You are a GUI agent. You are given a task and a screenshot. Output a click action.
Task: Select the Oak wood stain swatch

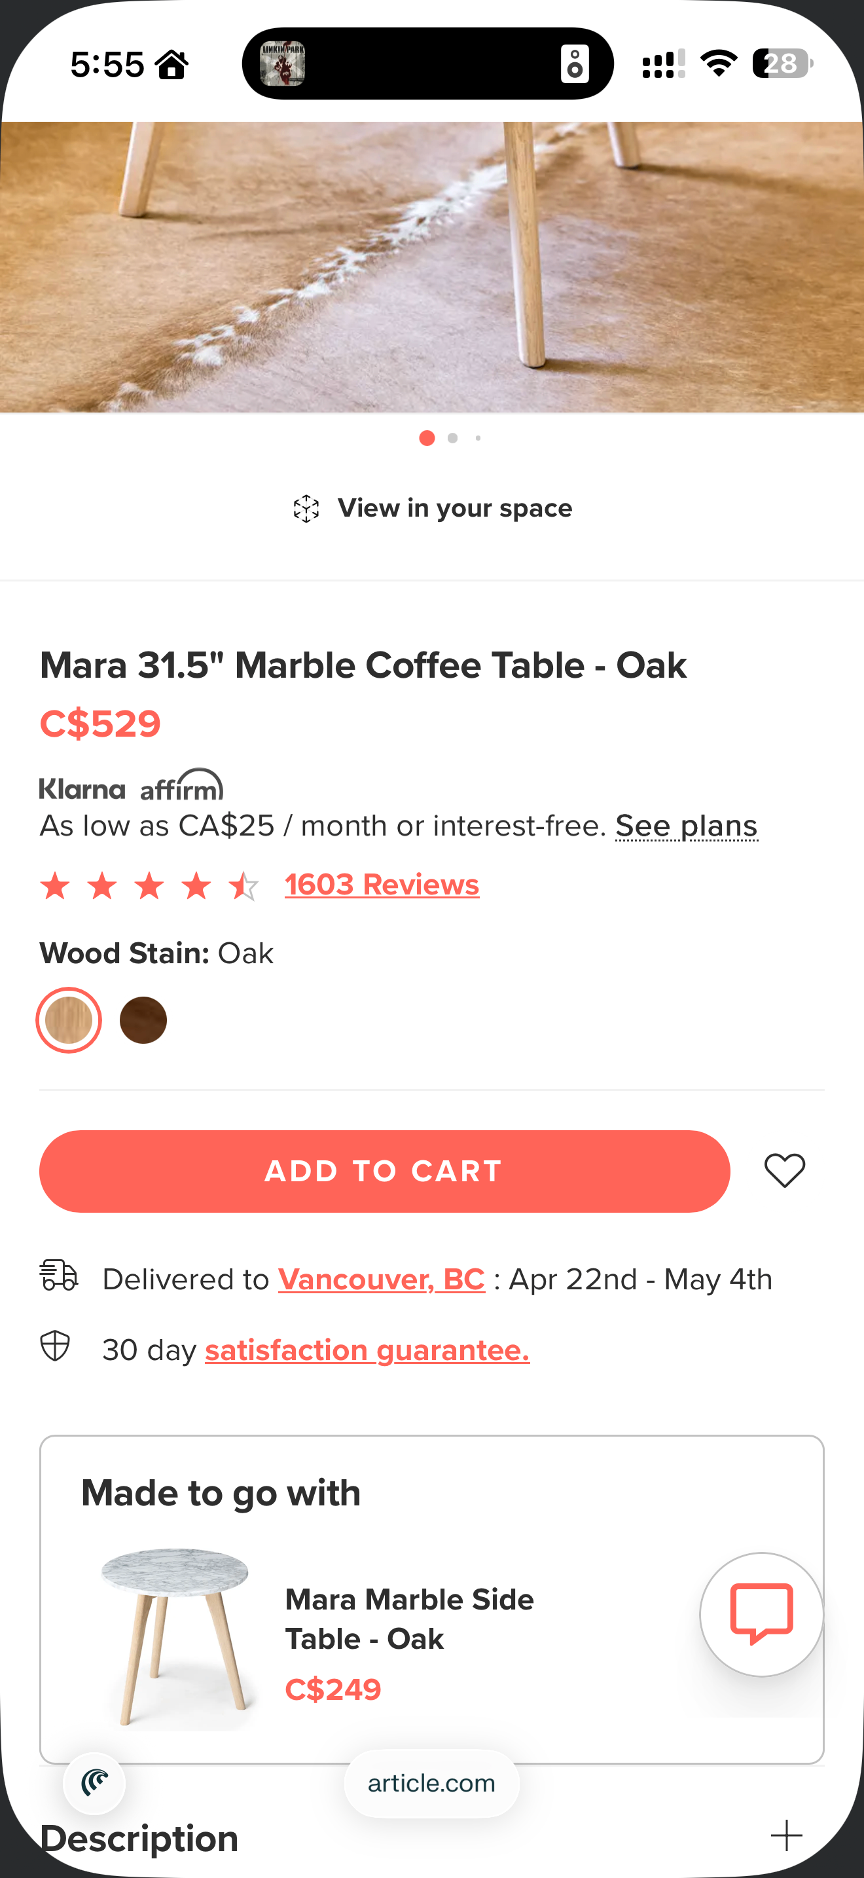pyautogui.click(x=69, y=1020)
